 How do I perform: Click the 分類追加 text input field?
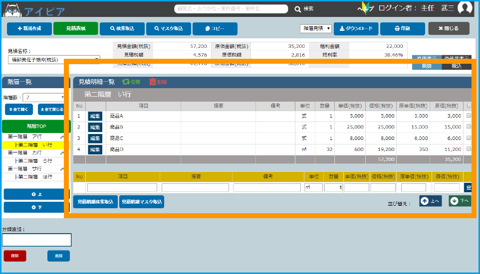[36, 240]
